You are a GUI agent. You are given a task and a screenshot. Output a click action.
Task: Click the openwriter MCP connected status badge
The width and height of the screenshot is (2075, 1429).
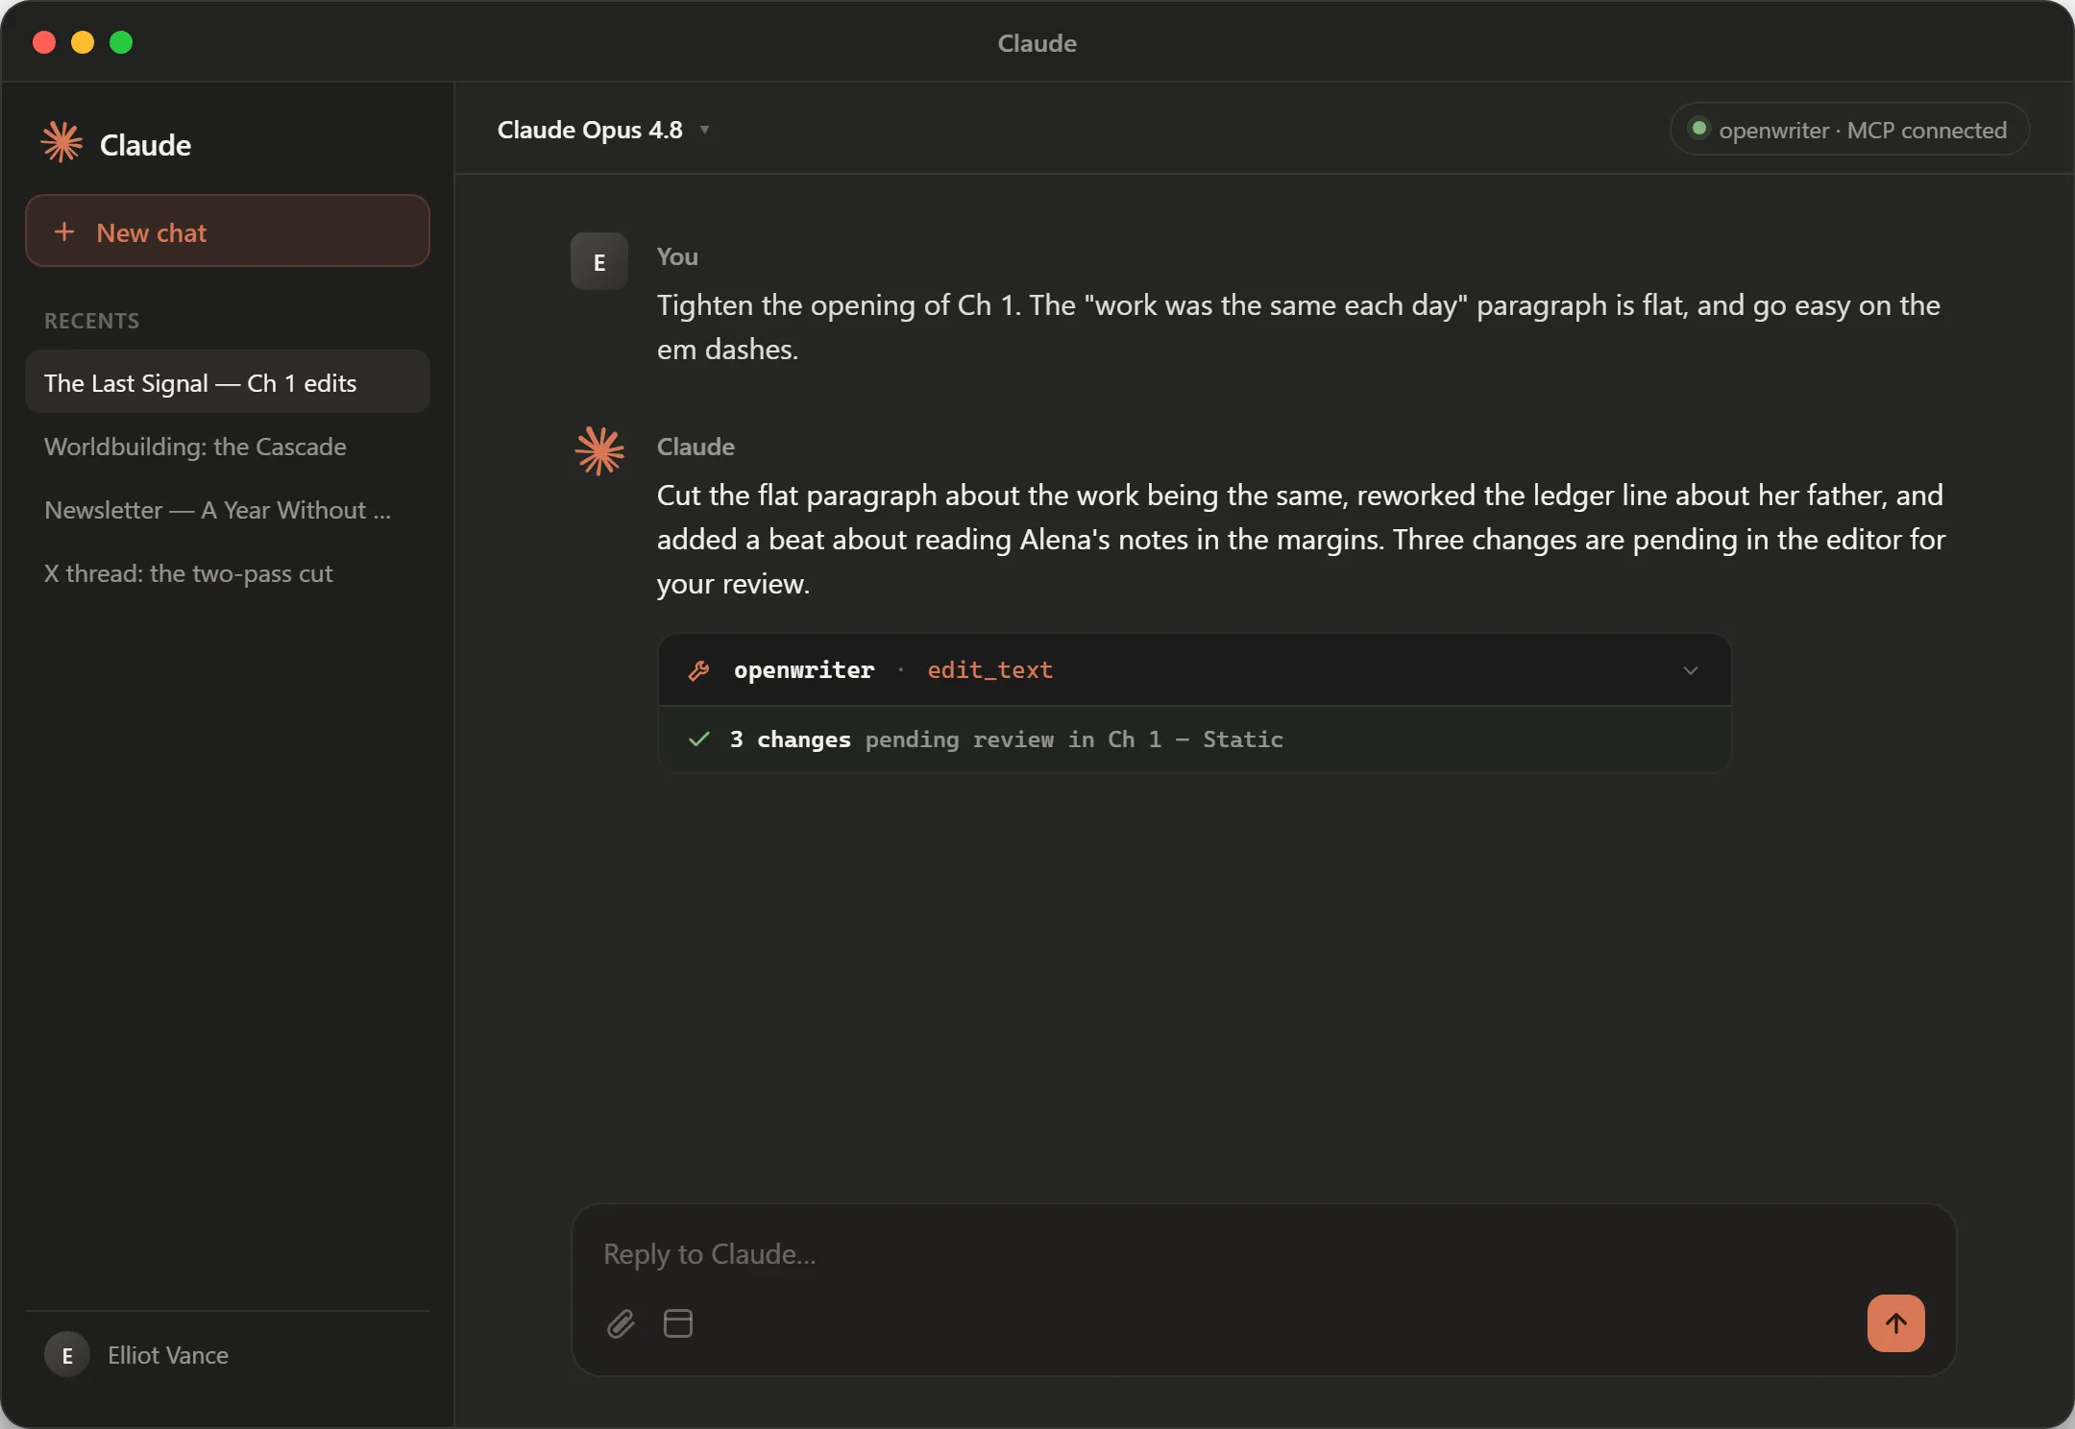pyautogui.click(x=1849, y=130)
